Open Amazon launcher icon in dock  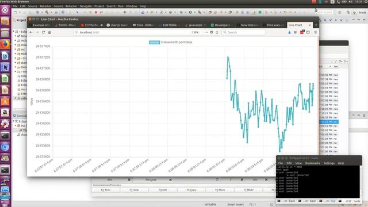[x=5, y=113]
